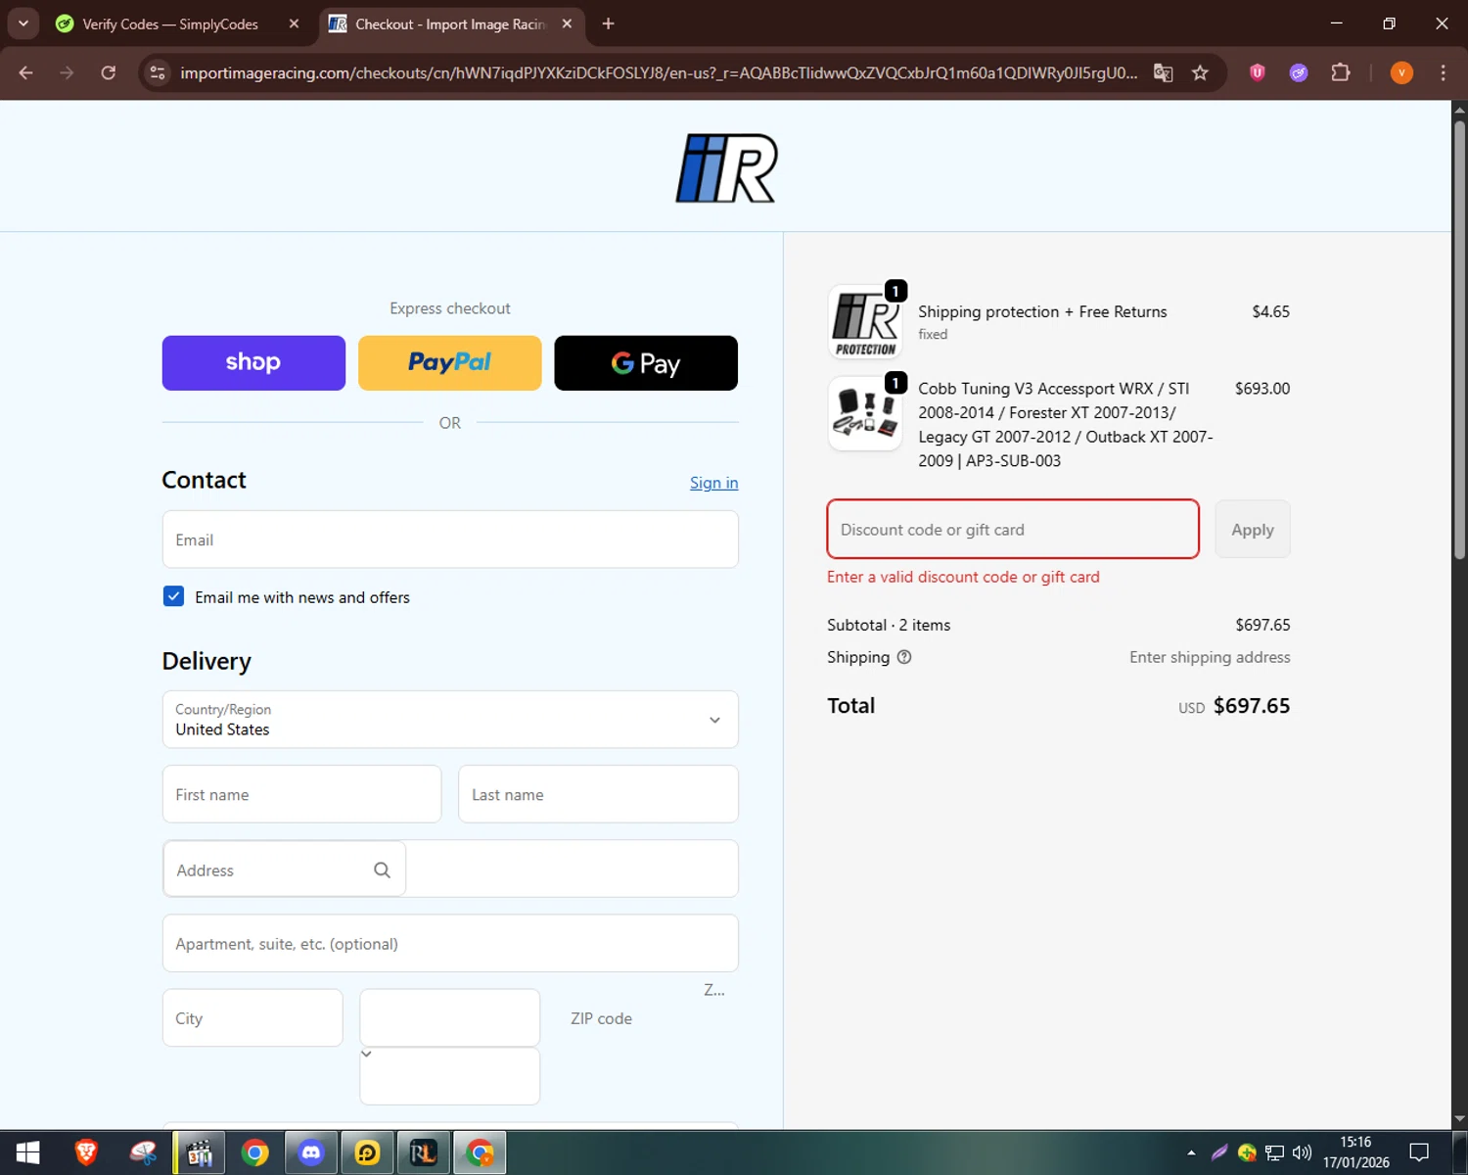The height and width of the screenshot is (1175, 1468).
Task: Click the Import Image Racing logo
Action: [x=725, y=168]
